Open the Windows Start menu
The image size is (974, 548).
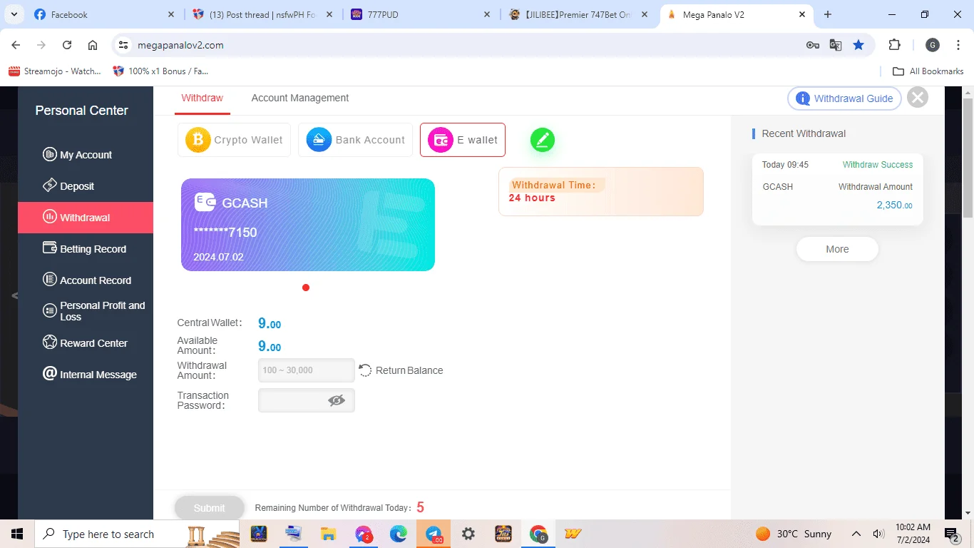point(17,534)
